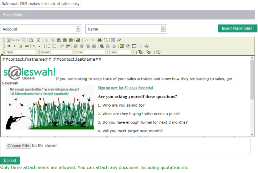This screenshot has height=173, width=258.
Task: Click the ##contact.lastname## placeholder text
Action: pos(77,59)
